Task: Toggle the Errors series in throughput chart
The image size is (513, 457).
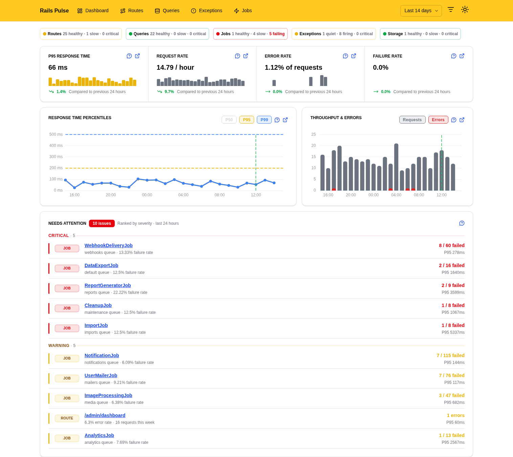Action: pos(438,120)
